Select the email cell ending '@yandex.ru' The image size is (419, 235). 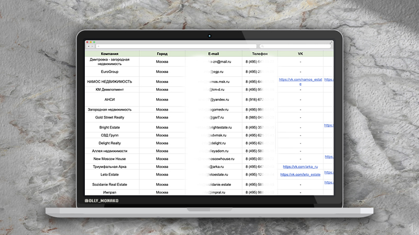coord(214,99)
